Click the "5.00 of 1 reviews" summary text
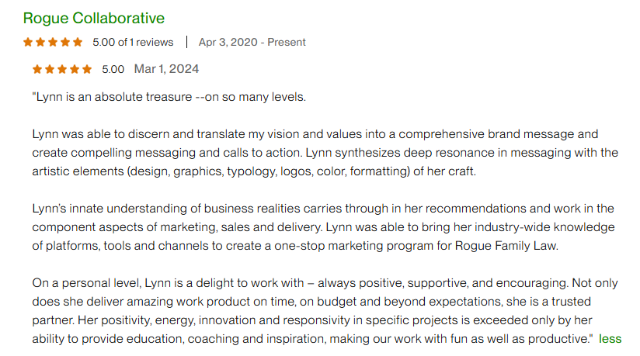The height and width of the screenshot is (356, 640). click(133, 42)
